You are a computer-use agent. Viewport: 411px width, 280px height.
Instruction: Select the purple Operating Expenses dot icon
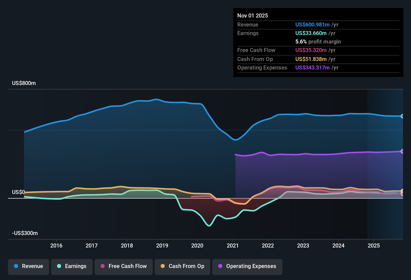[220, 266]
